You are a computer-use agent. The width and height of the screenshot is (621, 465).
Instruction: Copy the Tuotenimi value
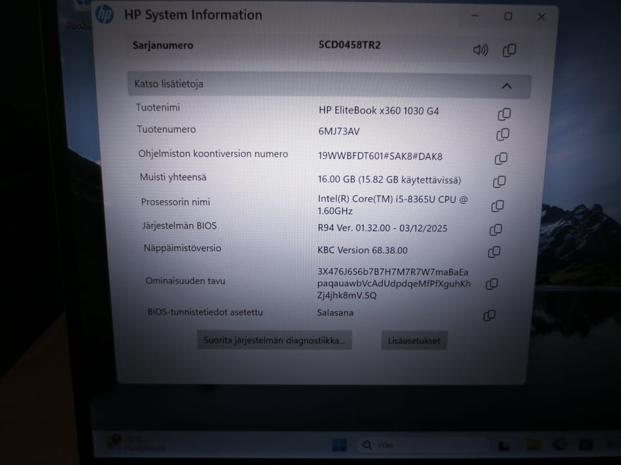tap(504, 114)
